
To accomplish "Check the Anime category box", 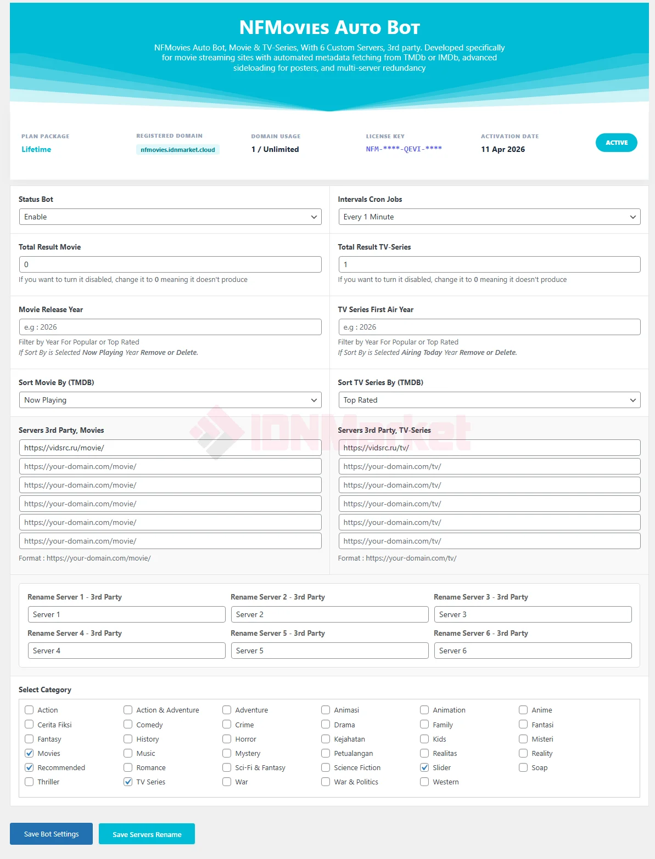I will point(523,710).
